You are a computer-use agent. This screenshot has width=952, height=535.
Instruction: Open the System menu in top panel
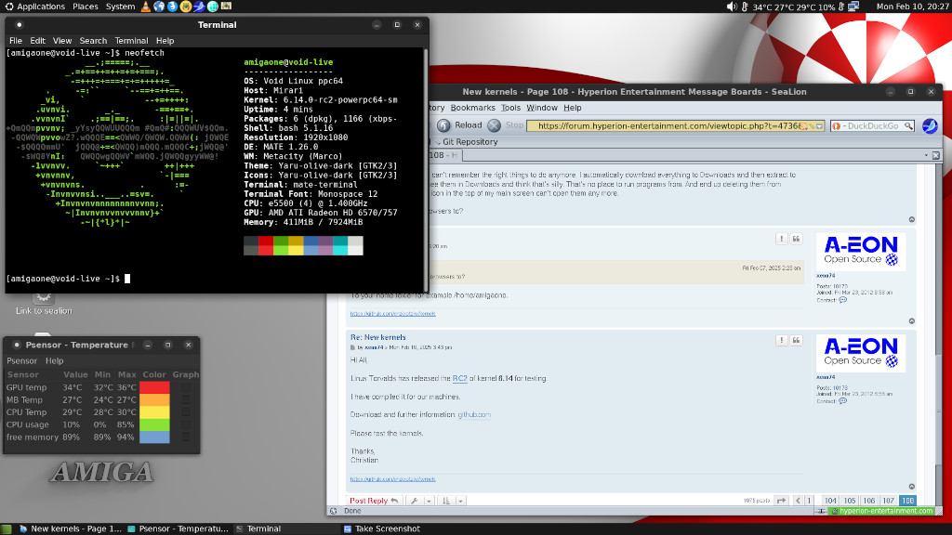pos(120,7)
